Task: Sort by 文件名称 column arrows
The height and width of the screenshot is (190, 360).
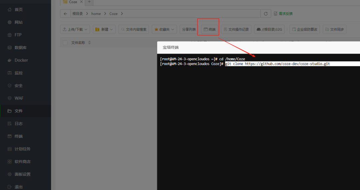Action: [90, 43]
